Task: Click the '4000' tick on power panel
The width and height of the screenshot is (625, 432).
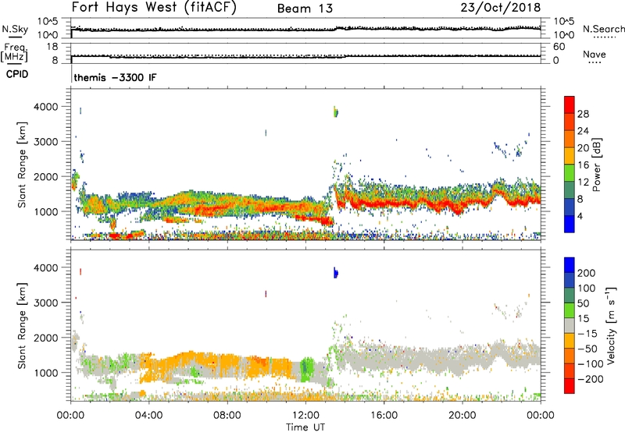Action: 46,107
